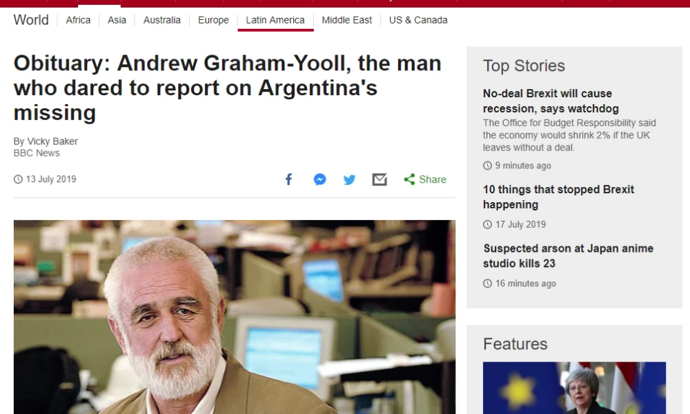Share via Facebook Messenger icon
The image size is (690, 414).
[320, 179]
